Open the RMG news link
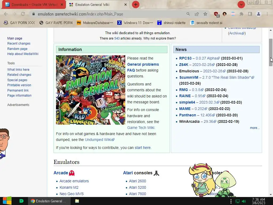The height and width of the screenshot is (205, 273). click(183, 90)
